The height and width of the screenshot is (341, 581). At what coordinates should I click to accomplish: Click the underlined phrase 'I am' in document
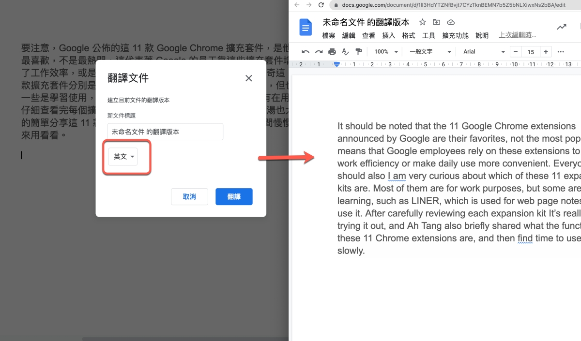point(396,176)
